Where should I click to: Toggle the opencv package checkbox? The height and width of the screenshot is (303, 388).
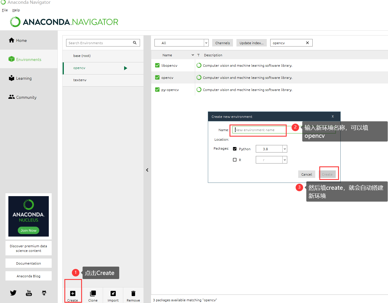[x=157, y=77]
